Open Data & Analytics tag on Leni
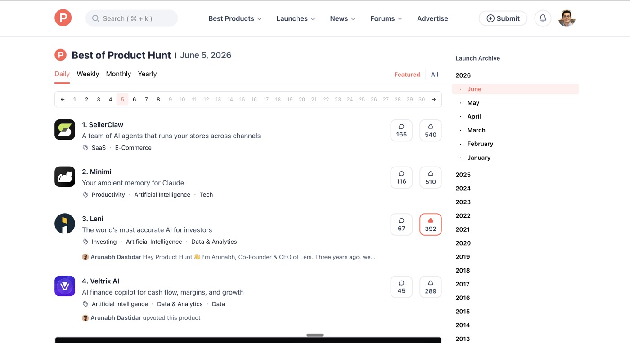This screenshot has width=630, height=343. pyautogui.click(x=214, y=242)
